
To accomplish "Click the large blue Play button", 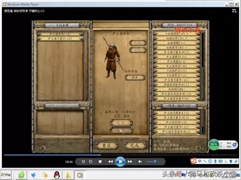I will click(x=120, y=162).
